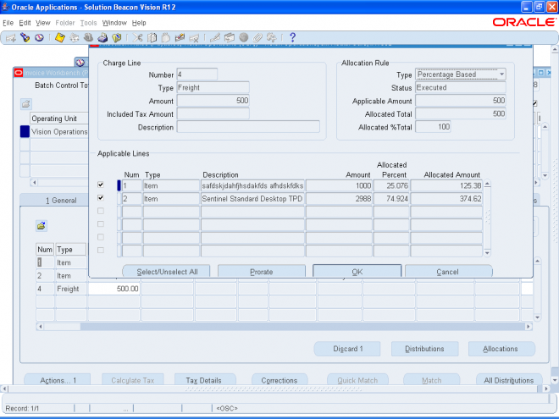Click the Folder Tools toolbar icon
Screen dimensions: 559x419
click(x=272, y=37)
